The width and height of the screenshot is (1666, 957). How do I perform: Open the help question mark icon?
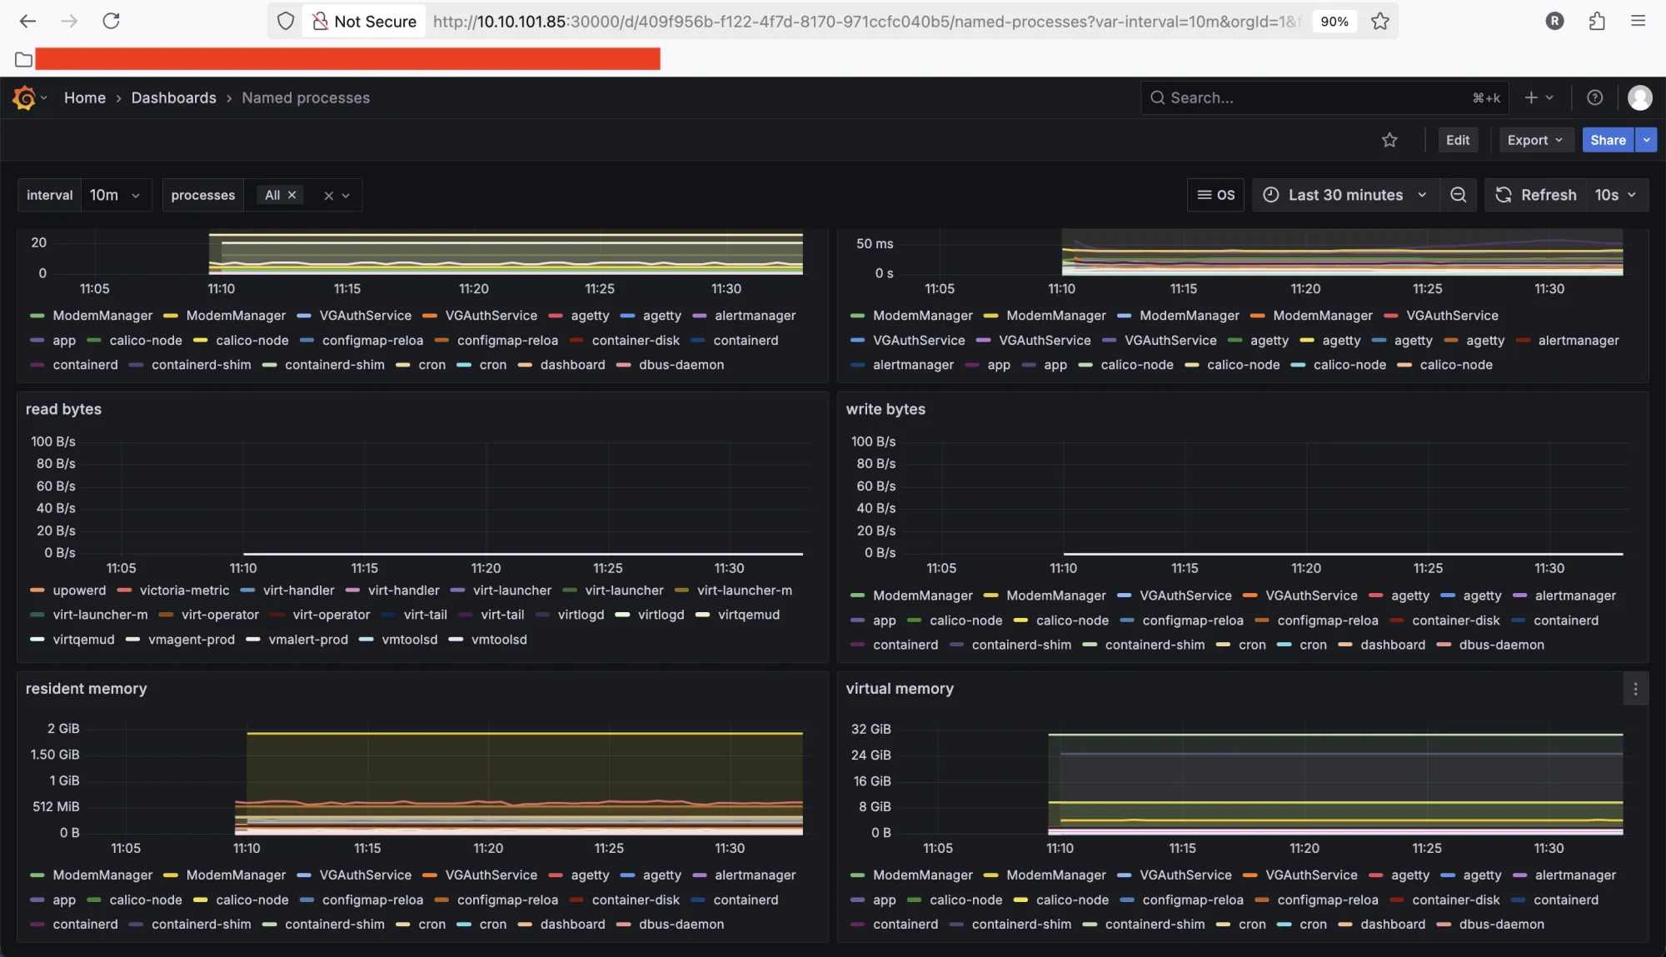[1594, 97]
